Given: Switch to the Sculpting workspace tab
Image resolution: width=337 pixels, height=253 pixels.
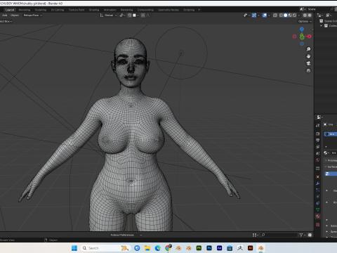Looking at the screenshot, I should point(41,10).
